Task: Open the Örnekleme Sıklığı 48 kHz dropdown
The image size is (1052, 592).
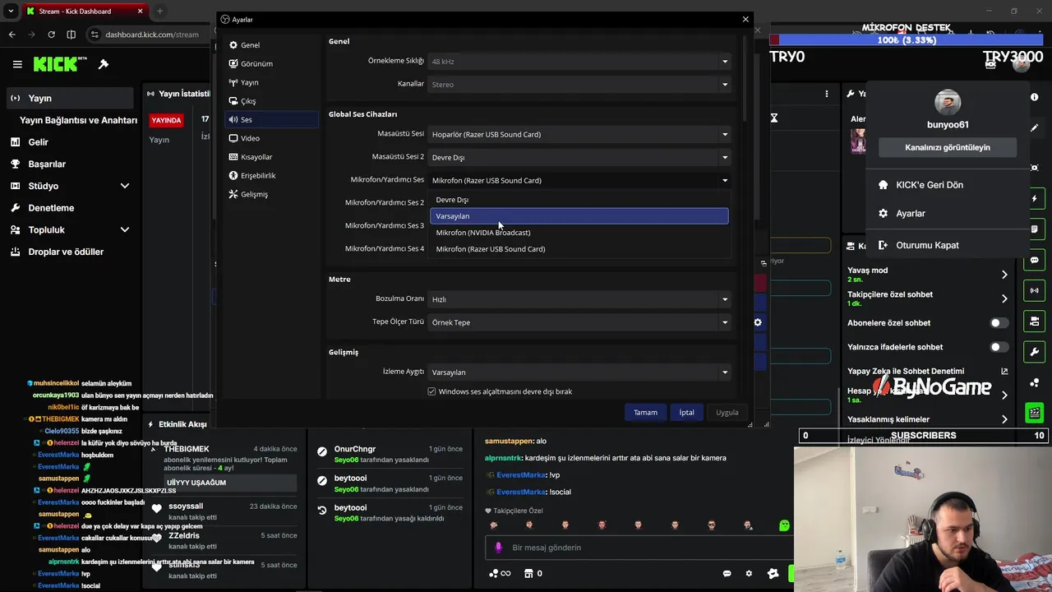Action: click(579, 62)
